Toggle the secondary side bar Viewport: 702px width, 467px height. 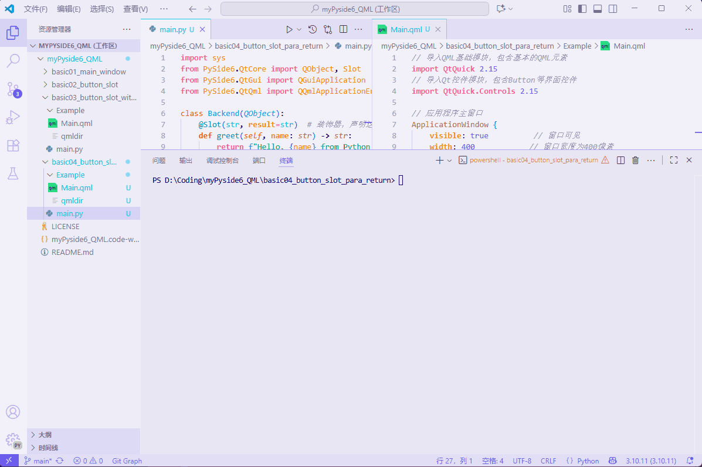point(613,9)
